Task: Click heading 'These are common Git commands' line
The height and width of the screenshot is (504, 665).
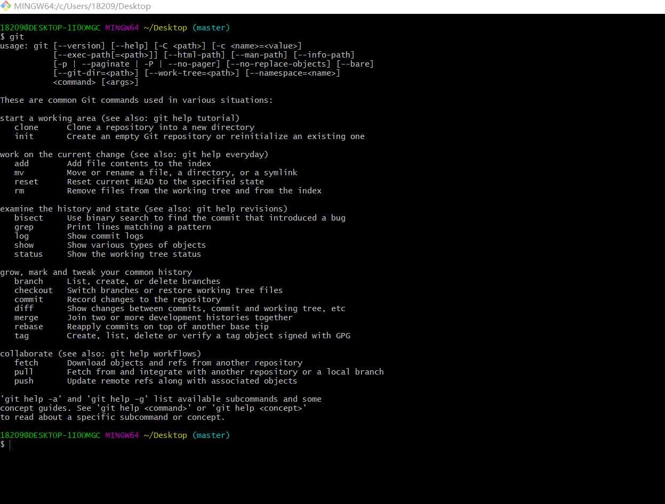Action: click(x=137, y=100)
